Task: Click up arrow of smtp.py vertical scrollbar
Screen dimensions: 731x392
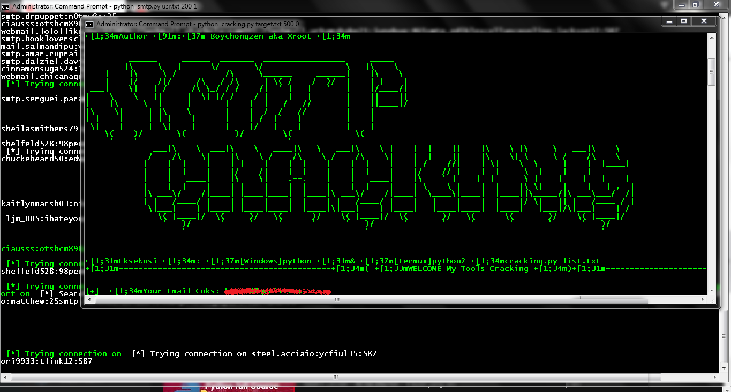Action: (725, 17)
